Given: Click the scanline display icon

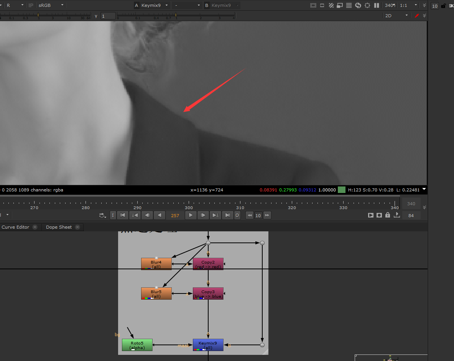Looking at the screenshot, I should (349, 5).
